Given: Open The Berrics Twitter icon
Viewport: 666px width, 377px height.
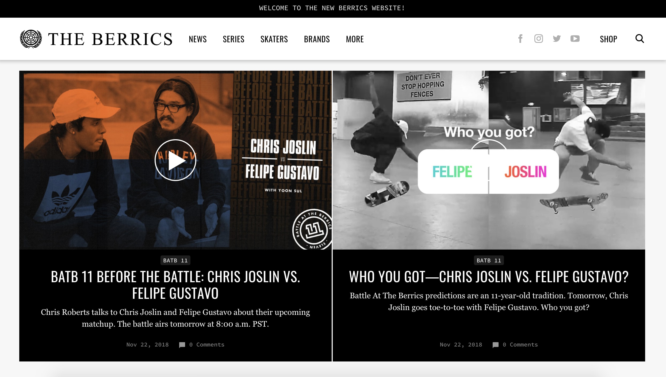Looking at the screenshot, I should pos(557,39).
